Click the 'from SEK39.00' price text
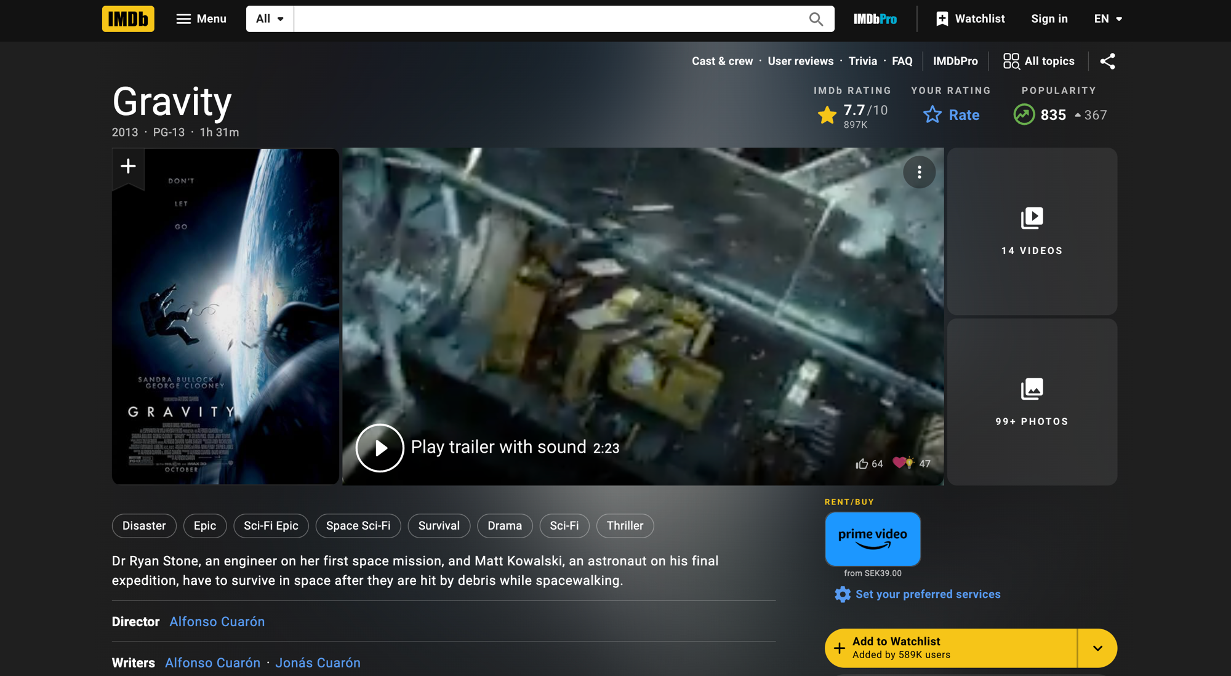 coord(872,573)
